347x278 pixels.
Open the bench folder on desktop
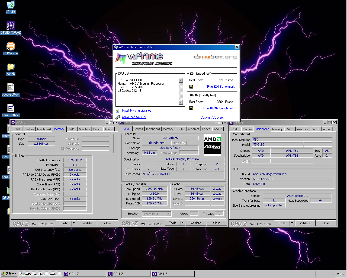(11, 69)
